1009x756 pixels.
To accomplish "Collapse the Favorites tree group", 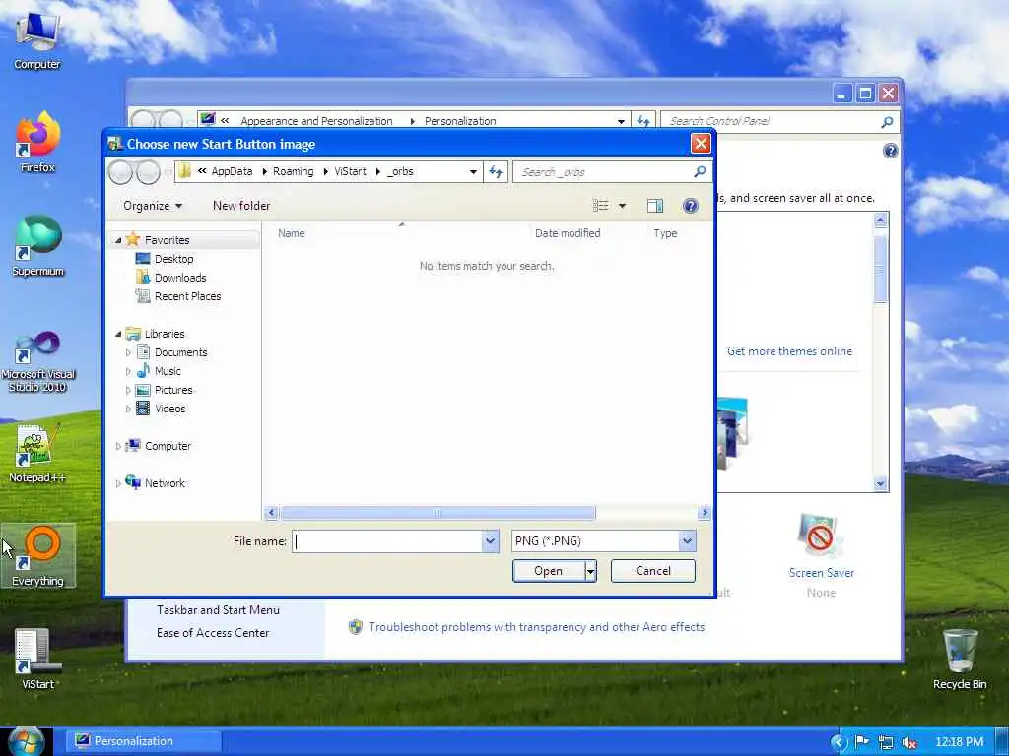I will (x=118, y=240).
